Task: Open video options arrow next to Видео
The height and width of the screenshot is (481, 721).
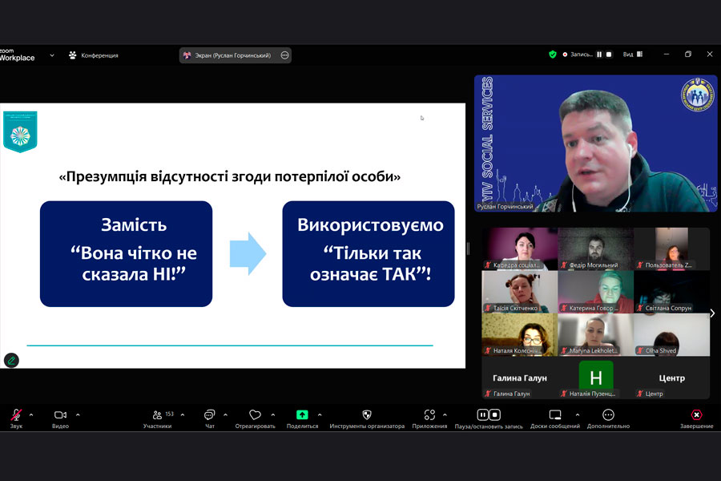Action: point(78,414)
